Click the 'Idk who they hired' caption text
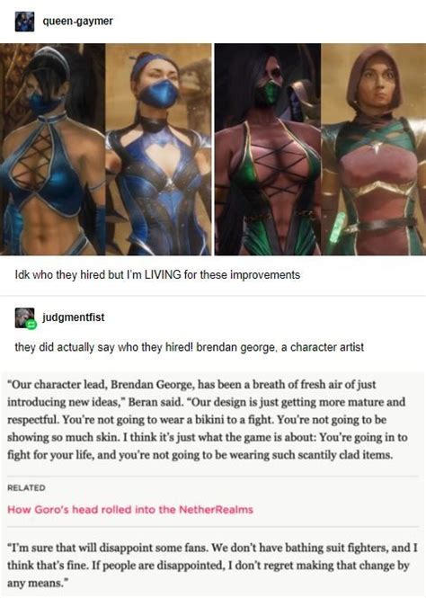Viewport: 426px width, 598px height. point(157,274)
